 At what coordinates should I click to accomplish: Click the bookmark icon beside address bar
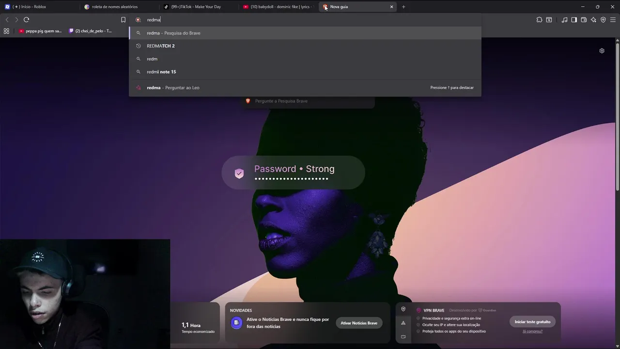coord(123,20)
